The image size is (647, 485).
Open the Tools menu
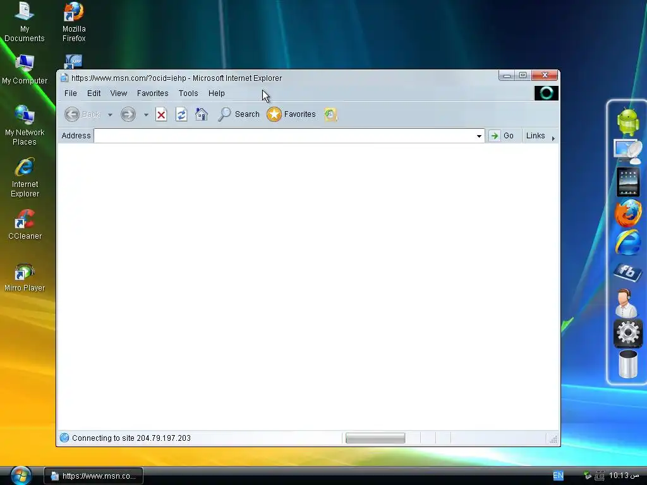(x=188, y=93)
